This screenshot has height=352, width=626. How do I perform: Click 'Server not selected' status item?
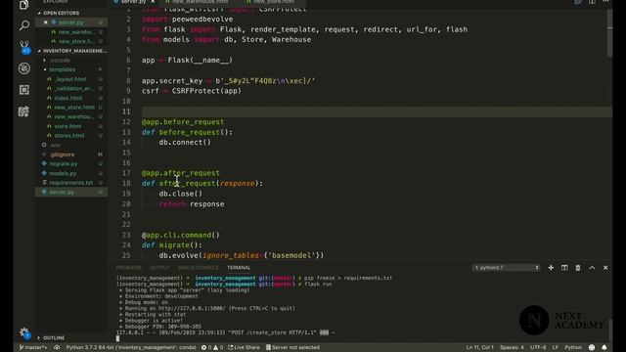[x=292, y=348]
